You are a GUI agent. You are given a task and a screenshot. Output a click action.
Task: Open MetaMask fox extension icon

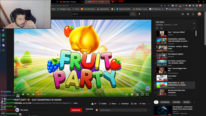(186, 6)
